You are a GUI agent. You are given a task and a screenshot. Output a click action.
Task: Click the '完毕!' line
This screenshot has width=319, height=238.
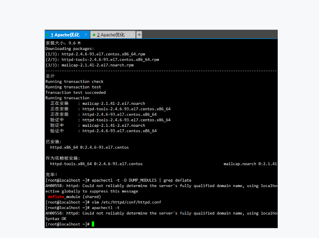(x=51, y=174)
